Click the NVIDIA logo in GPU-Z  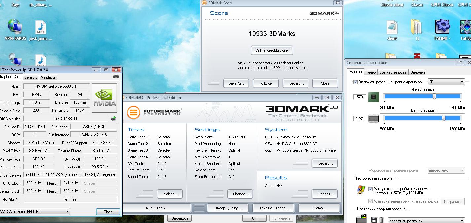pos(104,98)
